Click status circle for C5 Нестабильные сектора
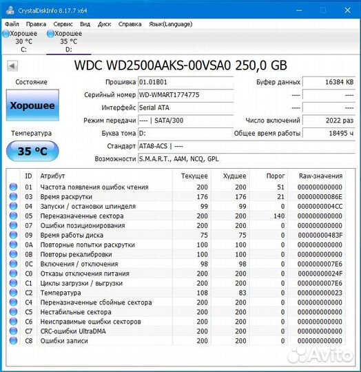The height and width of the screenshot is (372, 361). click(x=14, y=312)
